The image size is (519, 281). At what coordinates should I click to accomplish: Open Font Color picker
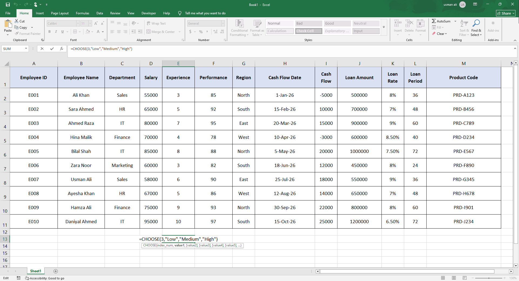click(98, 32)
